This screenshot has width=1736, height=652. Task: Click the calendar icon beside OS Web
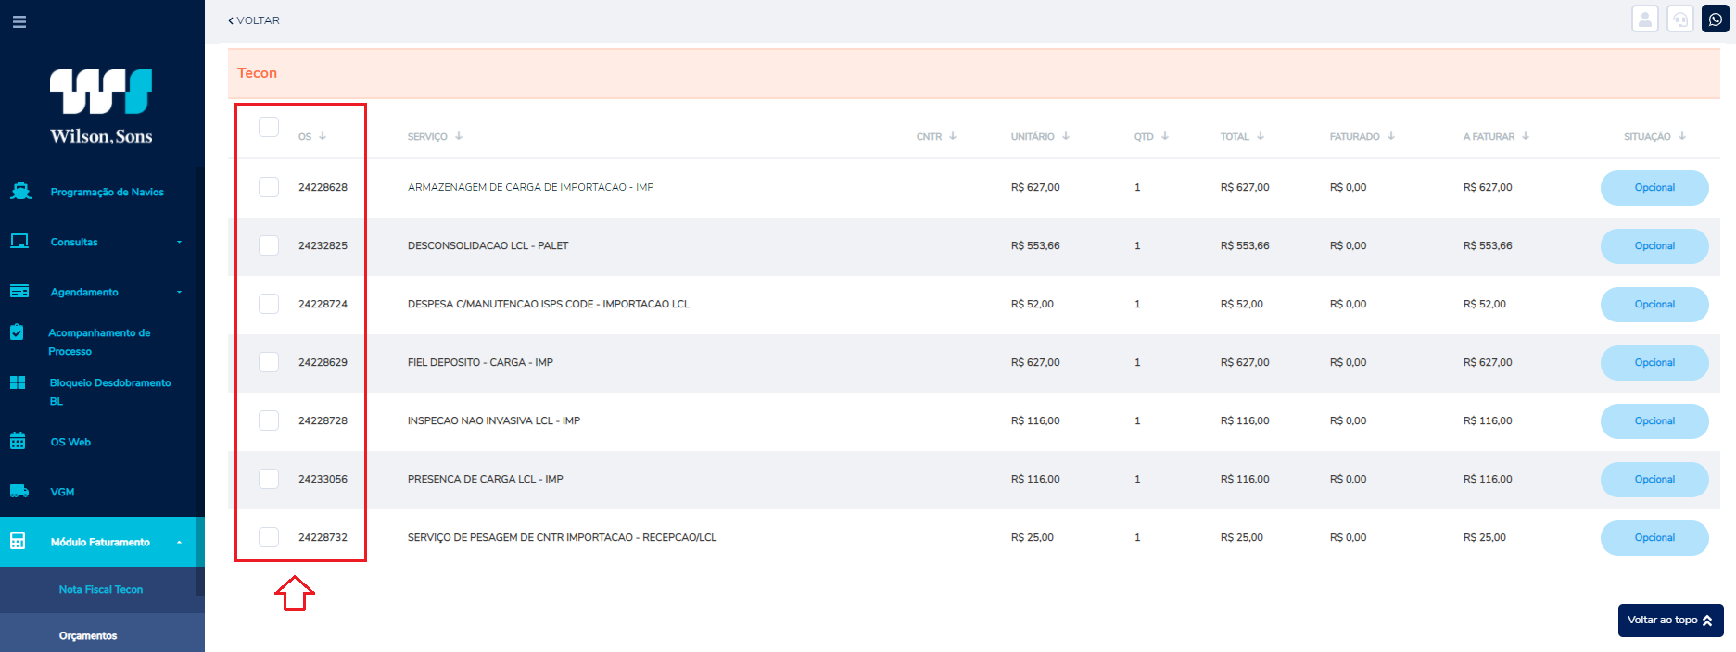tap(18, 441)
